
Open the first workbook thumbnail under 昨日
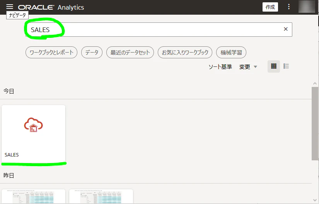[x=33, y=196]
